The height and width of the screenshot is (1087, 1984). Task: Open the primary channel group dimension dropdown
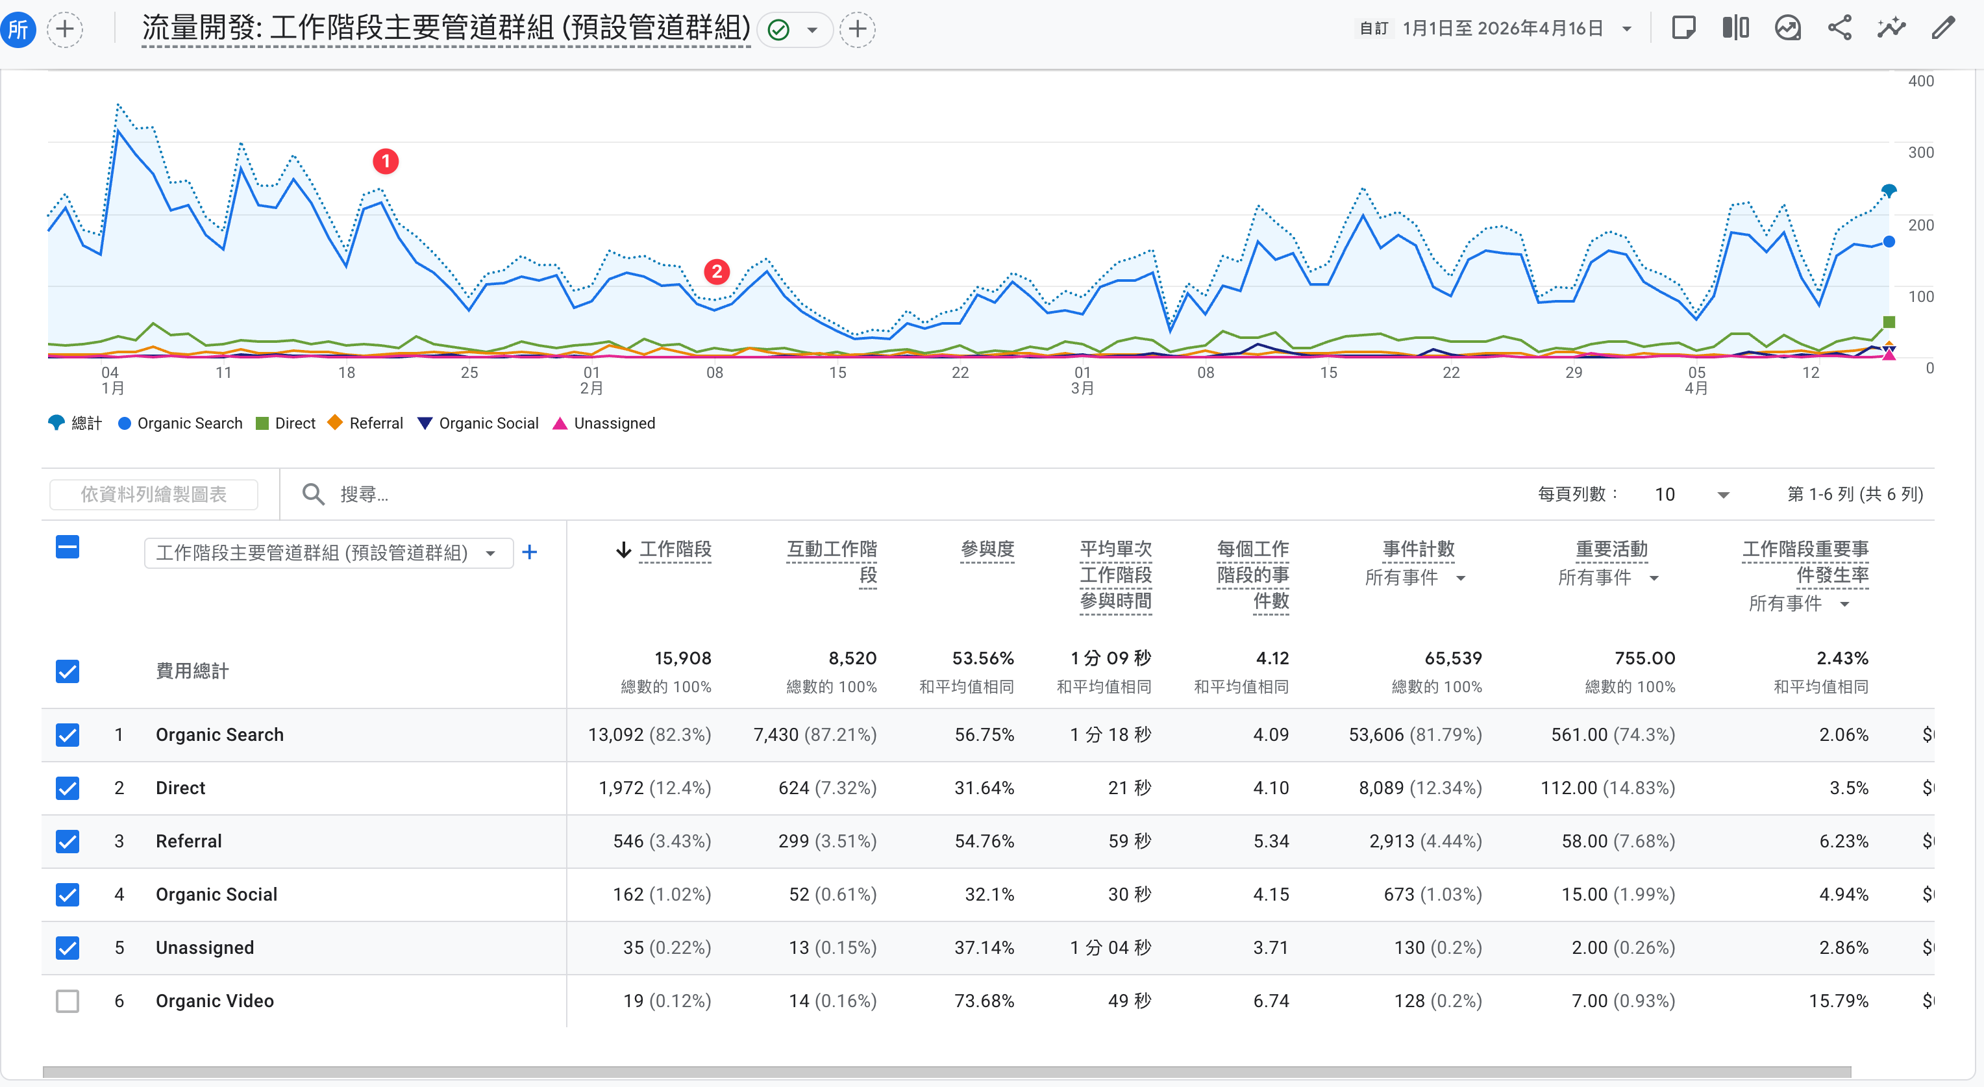(328, 553)
